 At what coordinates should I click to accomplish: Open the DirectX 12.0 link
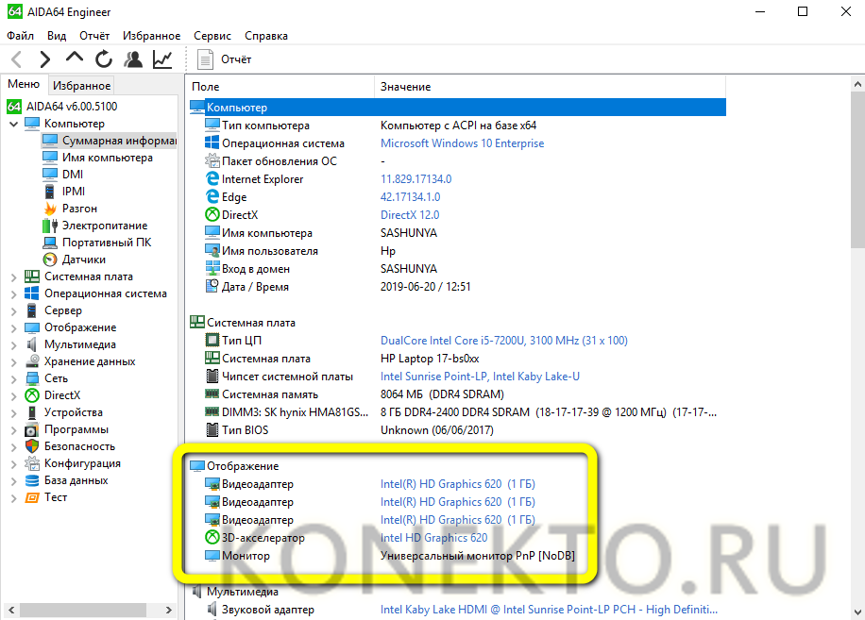pos(409,215)
